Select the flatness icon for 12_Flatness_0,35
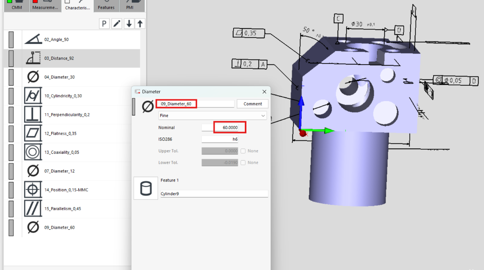The image size is (484, 270). [33, 133]
